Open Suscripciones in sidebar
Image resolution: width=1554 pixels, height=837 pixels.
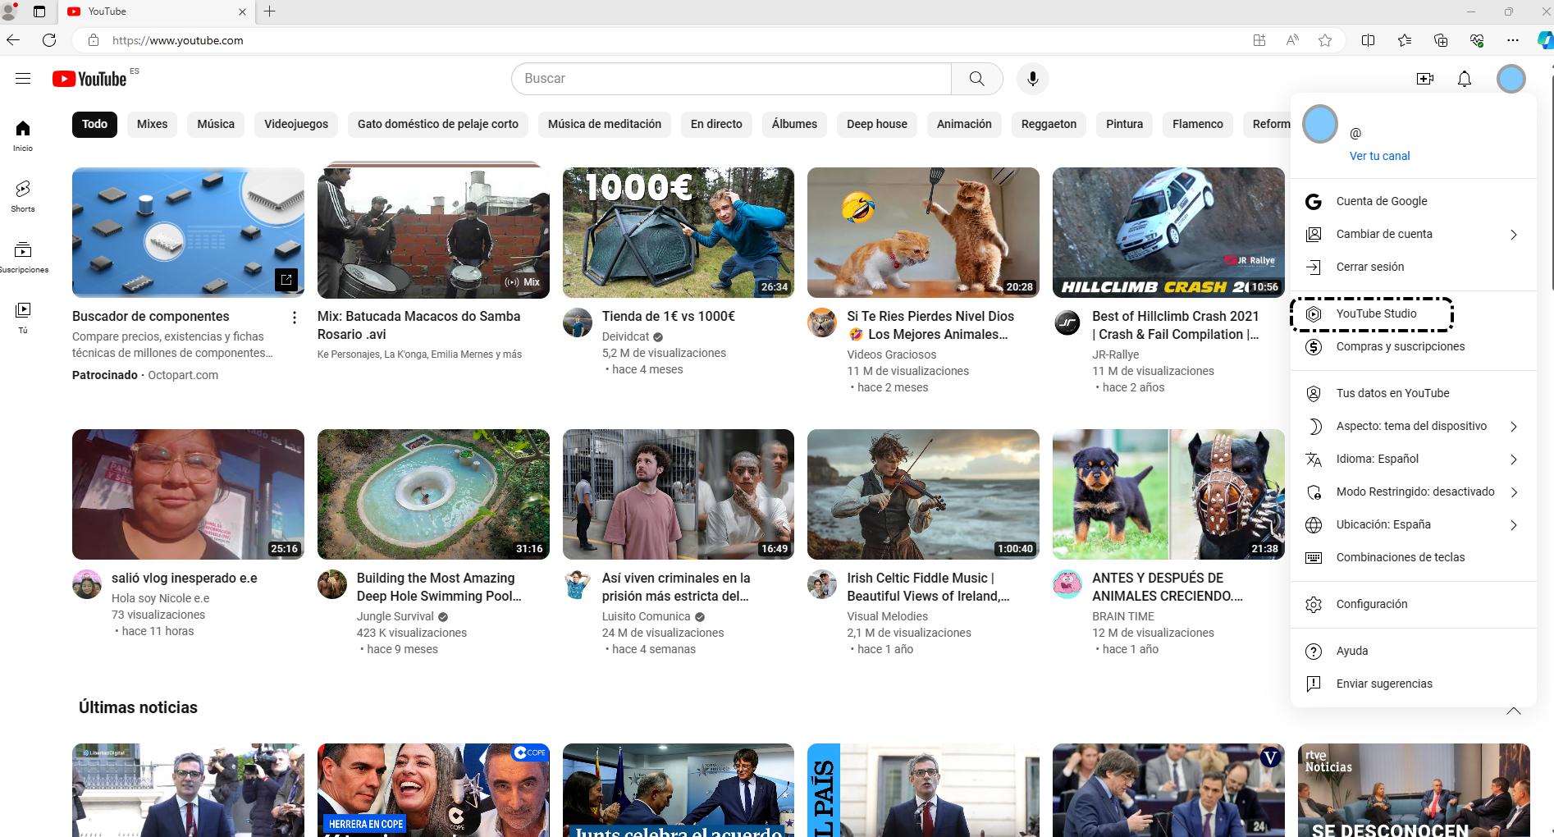click(x=23, y=257)
